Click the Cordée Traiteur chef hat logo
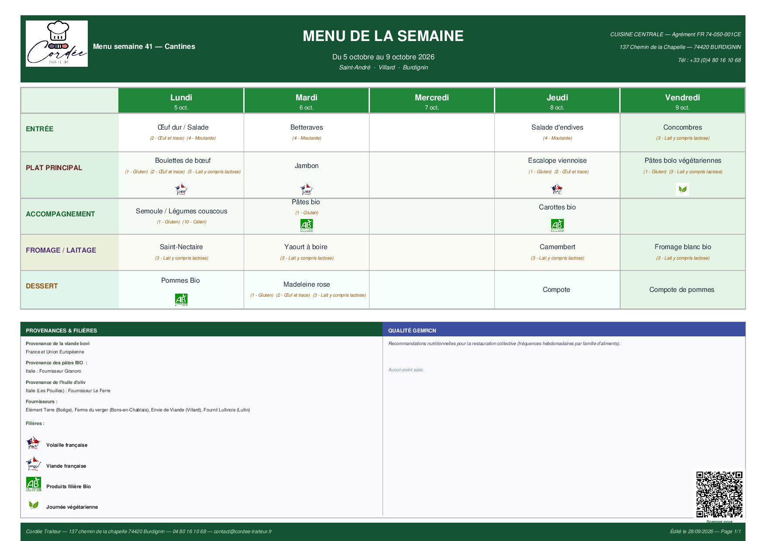 point(57,44)
